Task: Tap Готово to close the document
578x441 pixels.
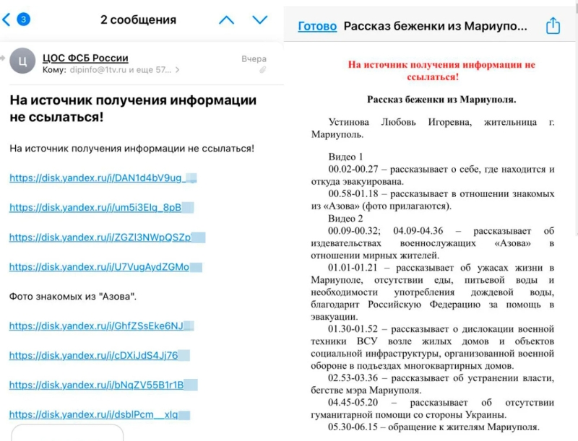Action: coord(317,27)
